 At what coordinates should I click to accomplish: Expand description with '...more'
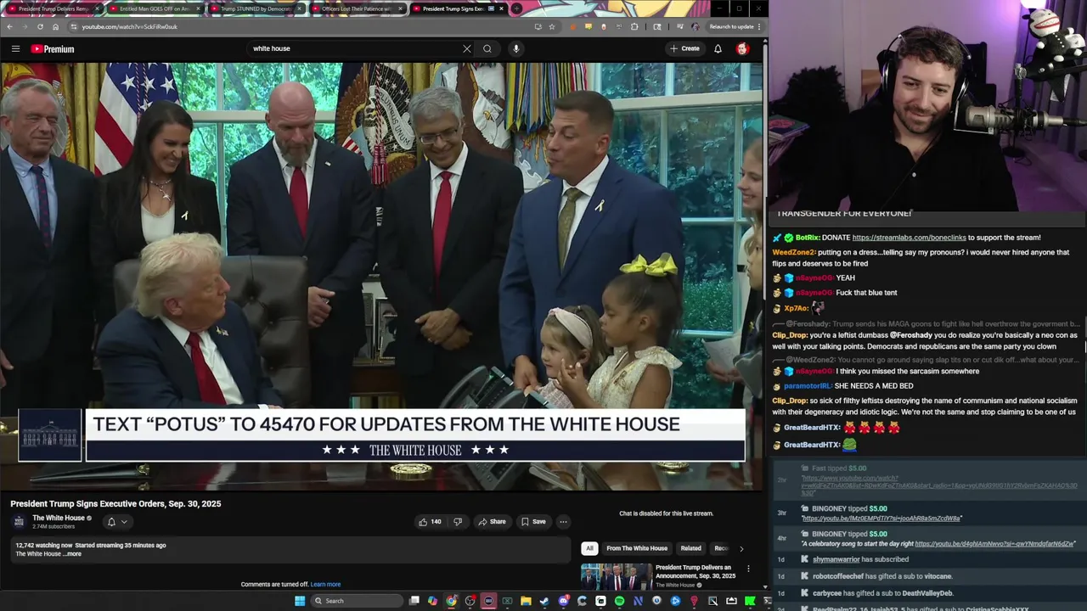[x=73, y=554]
